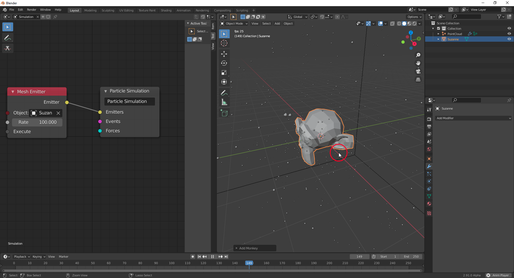Activate the Measure tool
Image resolution: width=514 pixels, height=278 pixels.
tap(224, 102)
